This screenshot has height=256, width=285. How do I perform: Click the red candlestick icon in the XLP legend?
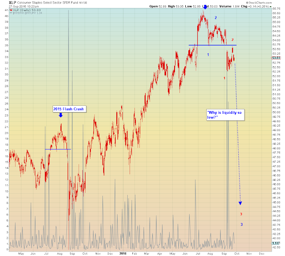coord(11,10)
